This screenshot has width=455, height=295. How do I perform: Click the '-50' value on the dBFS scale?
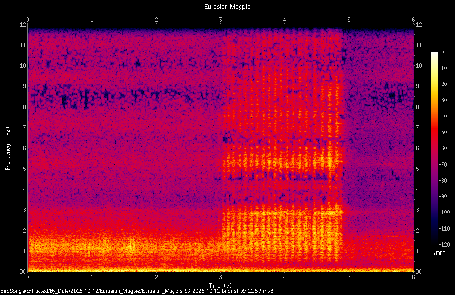click(443, 132)
